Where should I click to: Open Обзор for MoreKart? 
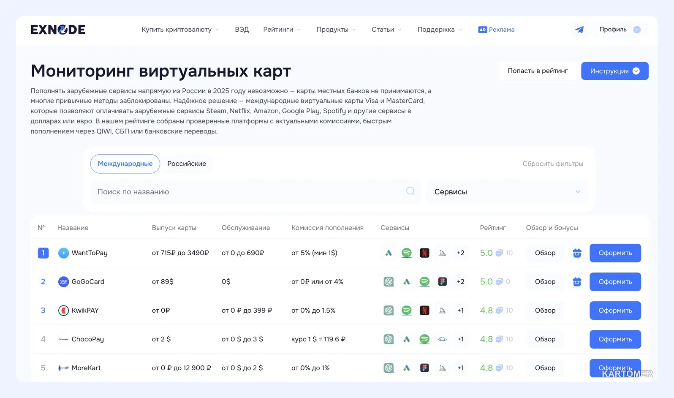point(545,368)
